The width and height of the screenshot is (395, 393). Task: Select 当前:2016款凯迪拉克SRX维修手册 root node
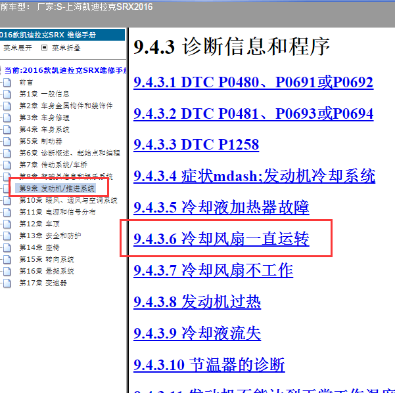tap(66, 70)
